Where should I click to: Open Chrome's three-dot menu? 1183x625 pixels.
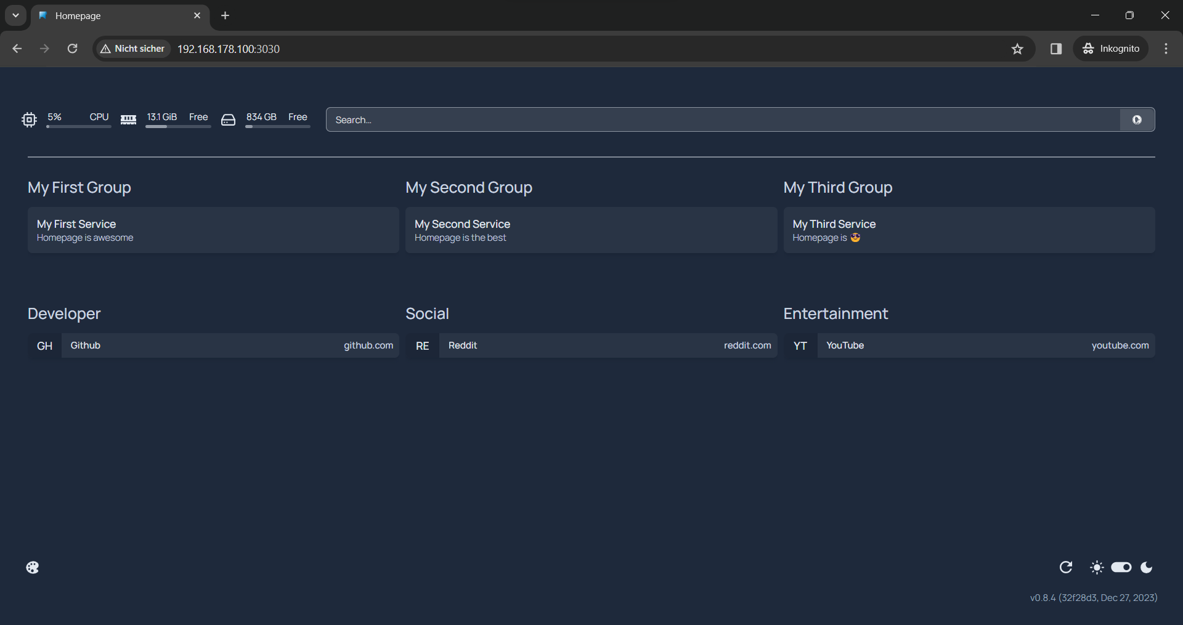1166,49
